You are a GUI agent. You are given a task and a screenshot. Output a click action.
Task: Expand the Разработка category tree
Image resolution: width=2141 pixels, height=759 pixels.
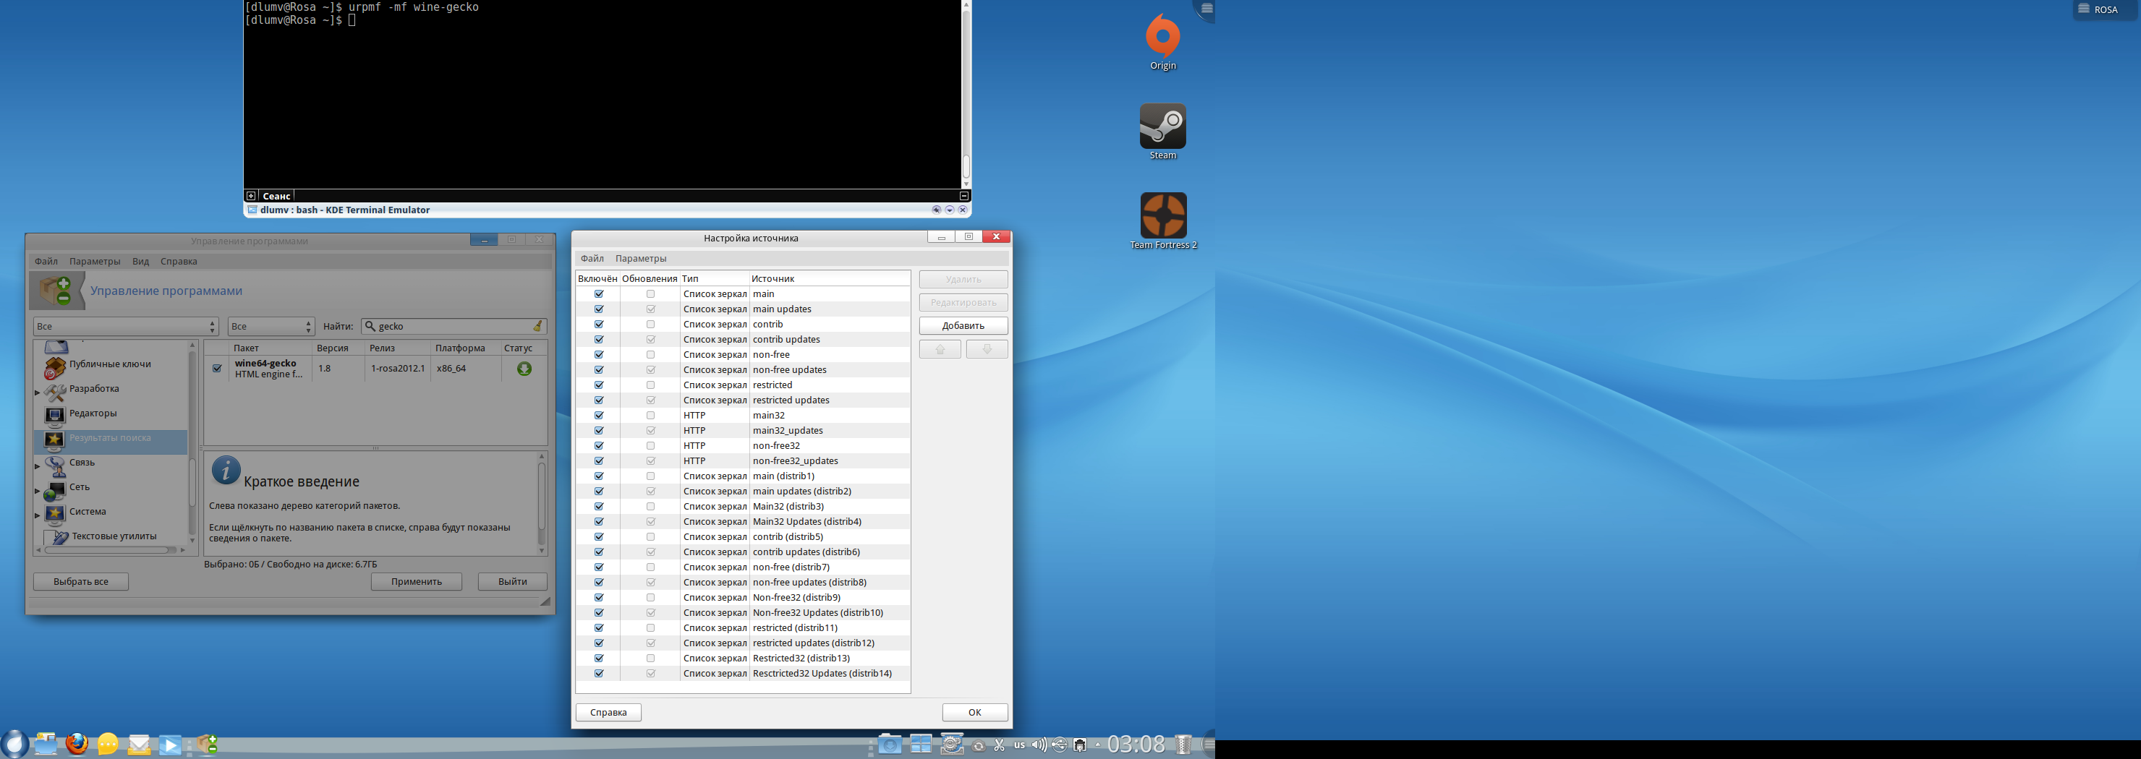tap(38, 392)
